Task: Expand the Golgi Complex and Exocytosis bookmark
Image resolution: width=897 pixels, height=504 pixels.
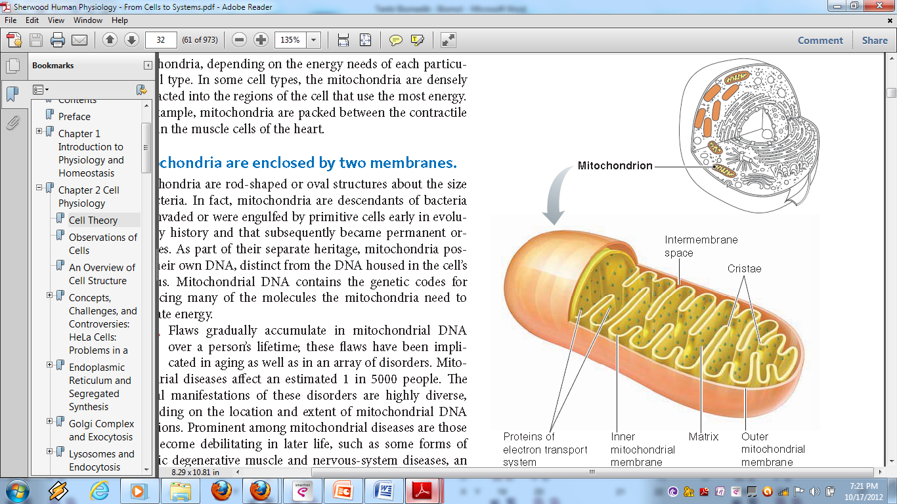Action: pyautogui.click(x=49, y=421)
